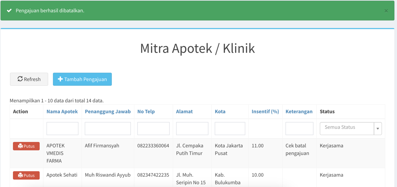
Task: Focus the Alamat filter field
Action: [192, 128]
